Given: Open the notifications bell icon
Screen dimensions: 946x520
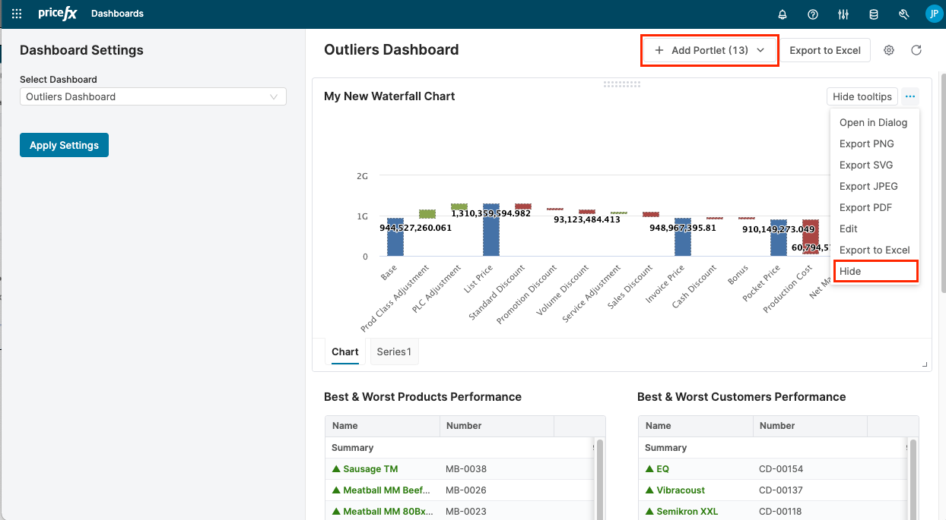Looking at the screenshot, I should click(782, 14).
